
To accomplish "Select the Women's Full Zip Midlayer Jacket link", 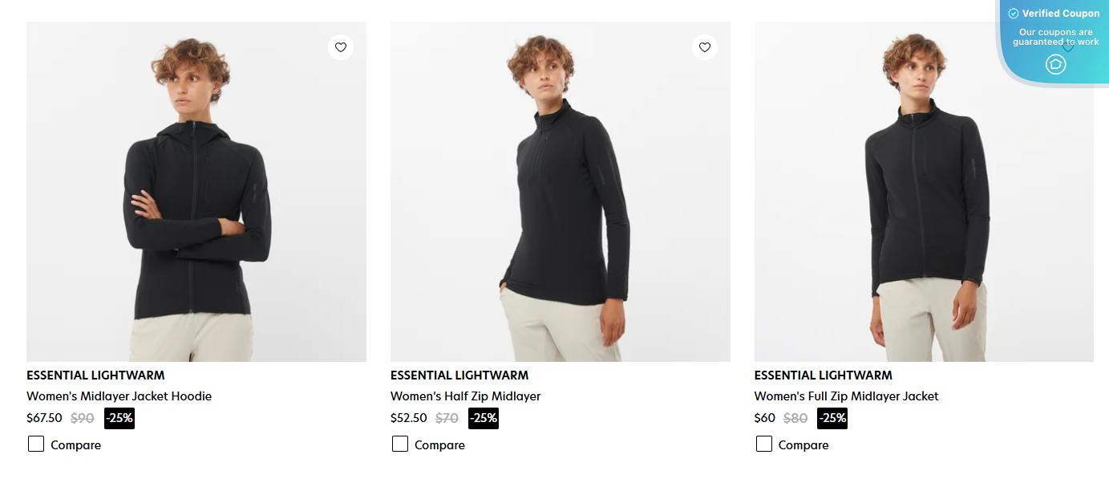I will tap(846, 396).
